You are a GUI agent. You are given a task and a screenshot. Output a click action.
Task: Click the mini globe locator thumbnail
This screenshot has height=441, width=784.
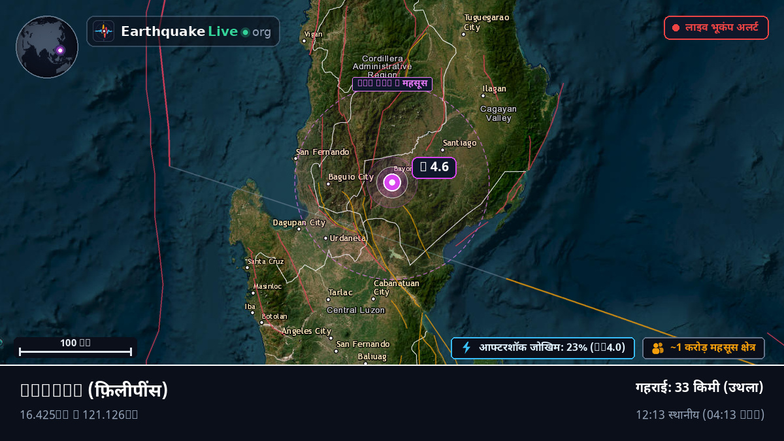[x=47, y=47]
